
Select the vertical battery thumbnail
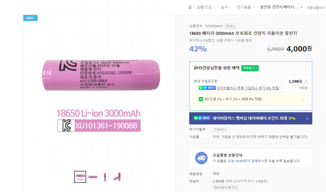(x=105, y=177)
